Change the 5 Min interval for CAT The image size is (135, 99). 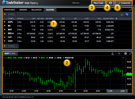pos(19,37)
